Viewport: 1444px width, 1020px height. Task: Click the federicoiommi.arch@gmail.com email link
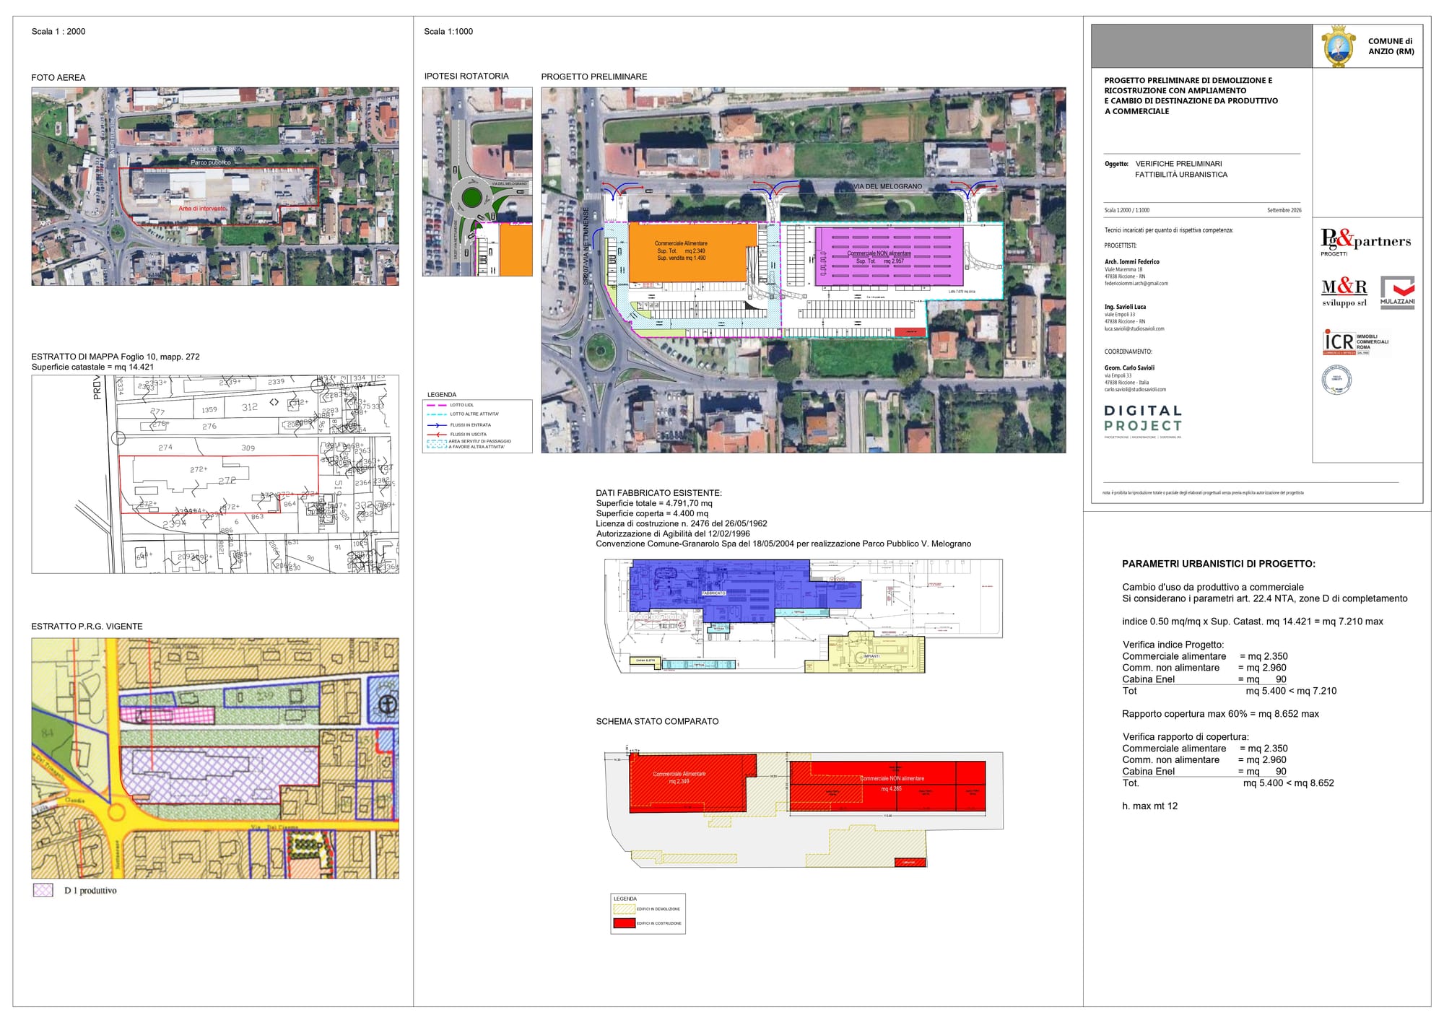coord(1136,284)
